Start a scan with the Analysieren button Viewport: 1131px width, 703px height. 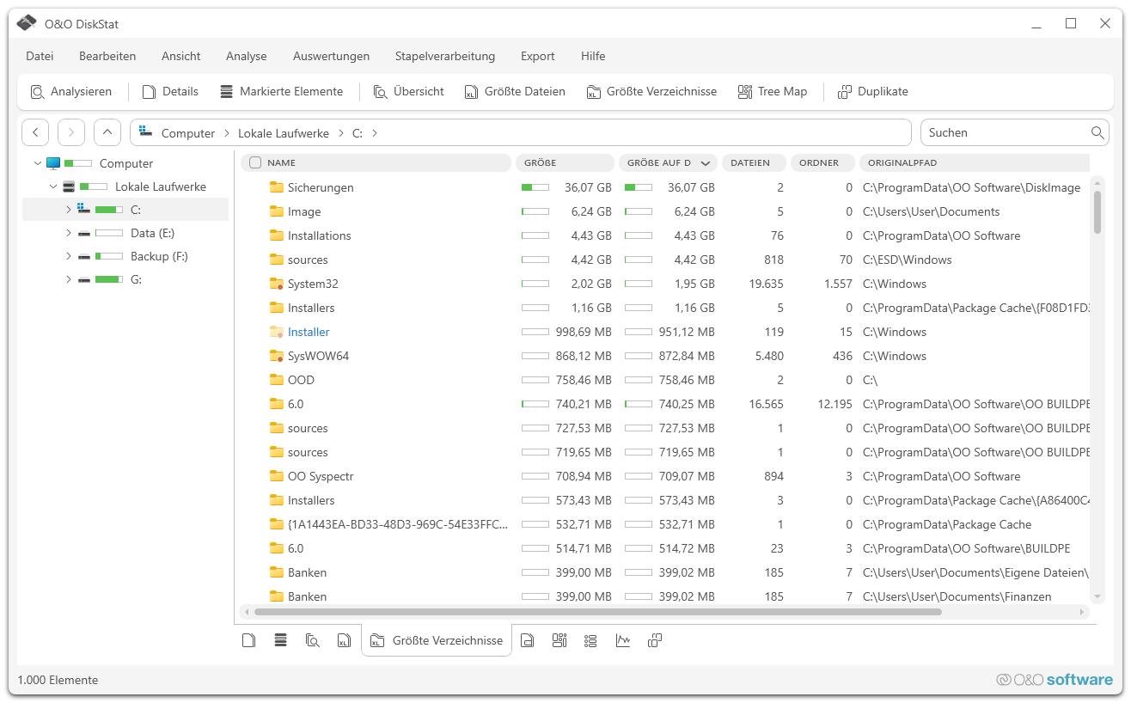point(71,92)
